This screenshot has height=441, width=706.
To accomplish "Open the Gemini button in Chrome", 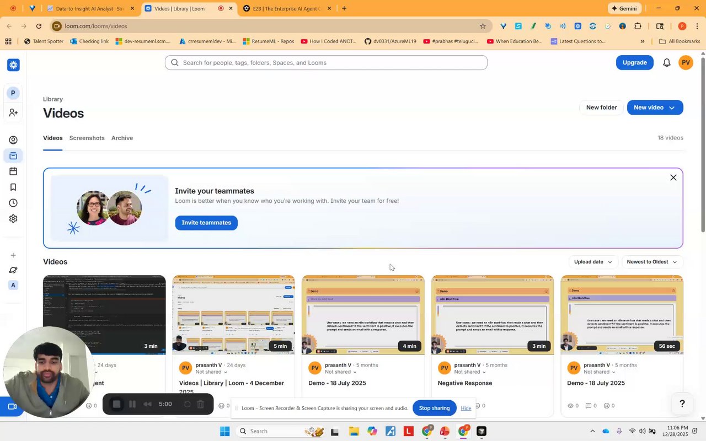I will click(625, 8).
